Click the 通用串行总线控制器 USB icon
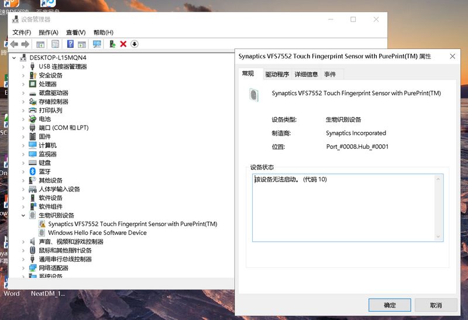This screenshot has width=468, height=320. coord(33,259)
